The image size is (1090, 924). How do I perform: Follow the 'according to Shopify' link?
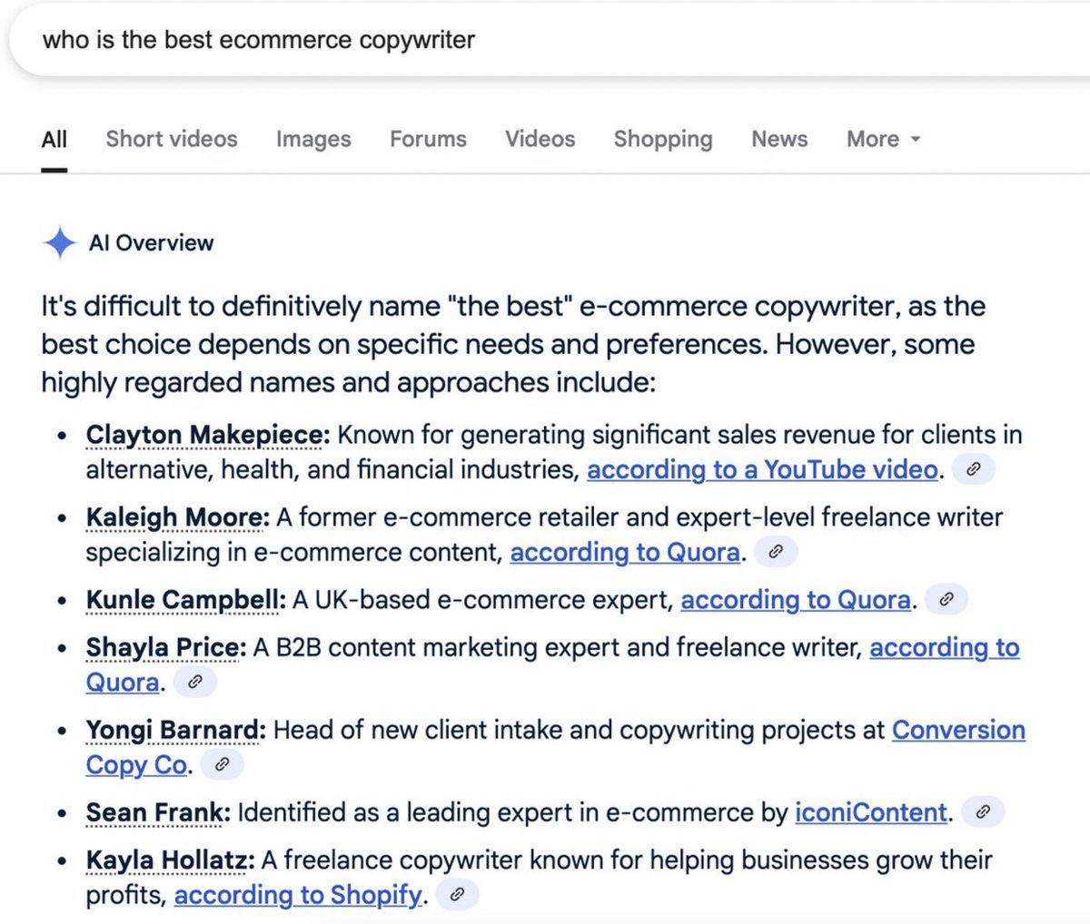[x=298, y=894]
